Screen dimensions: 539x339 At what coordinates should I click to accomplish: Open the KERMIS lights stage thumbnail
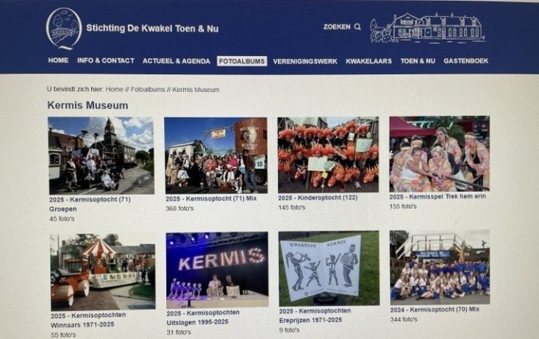[217, 270]
